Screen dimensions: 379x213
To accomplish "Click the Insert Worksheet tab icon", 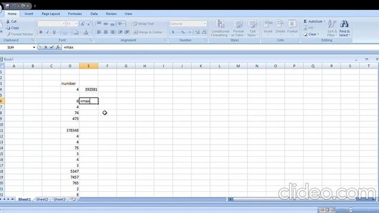I will 73,199.
